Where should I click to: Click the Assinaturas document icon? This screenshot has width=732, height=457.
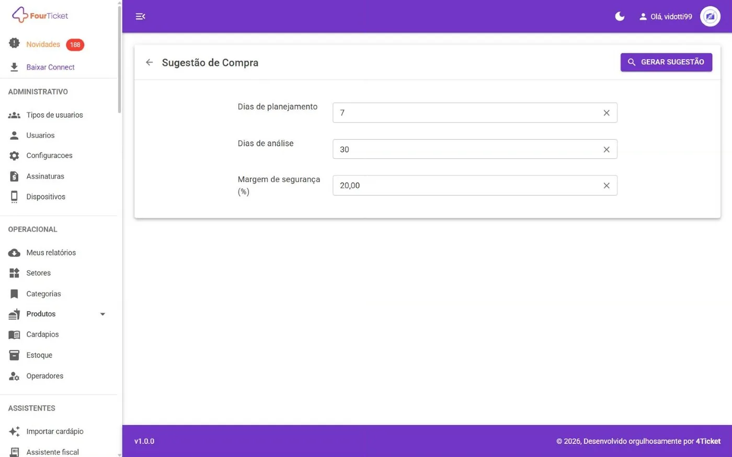[x=14, y=176]
